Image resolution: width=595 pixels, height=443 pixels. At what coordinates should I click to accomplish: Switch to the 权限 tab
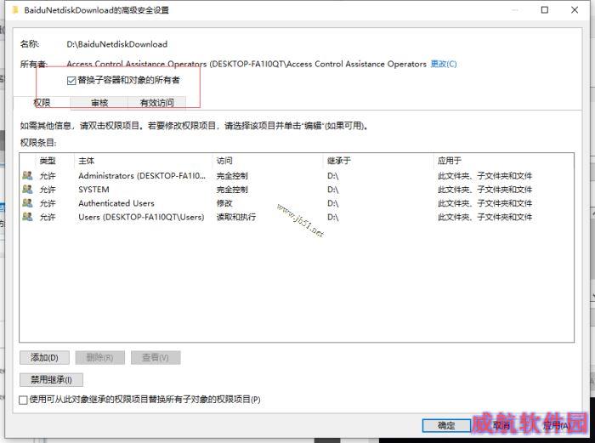(x=42, y=103)
